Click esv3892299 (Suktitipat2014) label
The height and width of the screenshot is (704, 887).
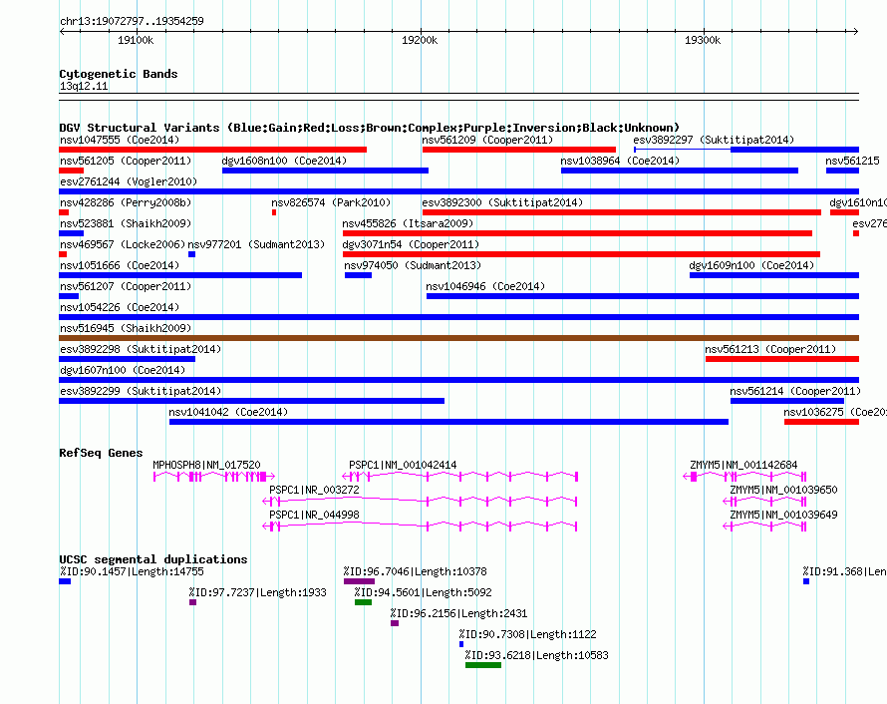pyautogui.click(x=141, y=391)
